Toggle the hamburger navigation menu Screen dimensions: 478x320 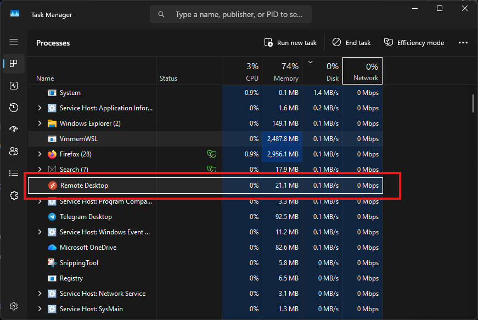coord(14,42)
